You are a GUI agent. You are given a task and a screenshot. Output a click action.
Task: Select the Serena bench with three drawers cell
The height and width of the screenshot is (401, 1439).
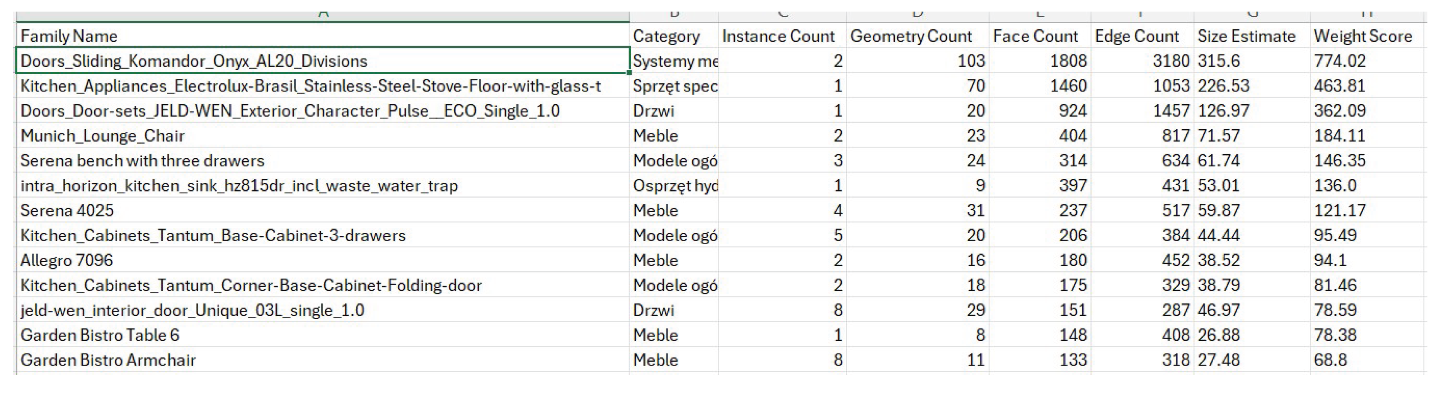click(143, 161)
